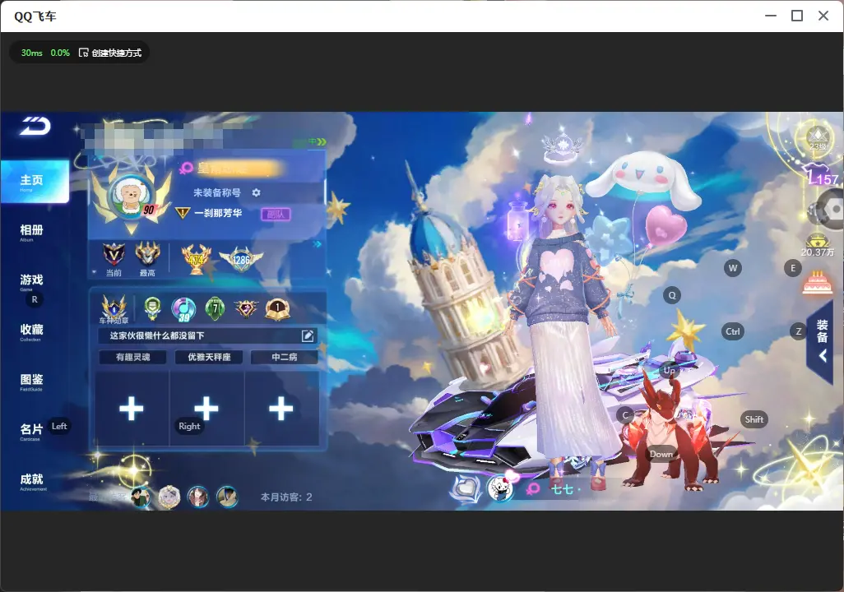Screen dimensions: 844x592
Task: Click the 创建快捷方式 shortcut button
Action: (110, 53)
